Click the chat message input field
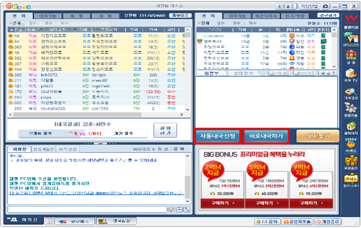 pyautogui.click(x=87, y=210)
